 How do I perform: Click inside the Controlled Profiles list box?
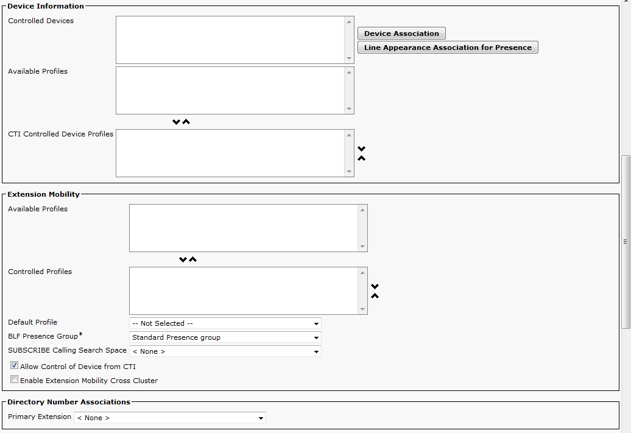[244, 290]
